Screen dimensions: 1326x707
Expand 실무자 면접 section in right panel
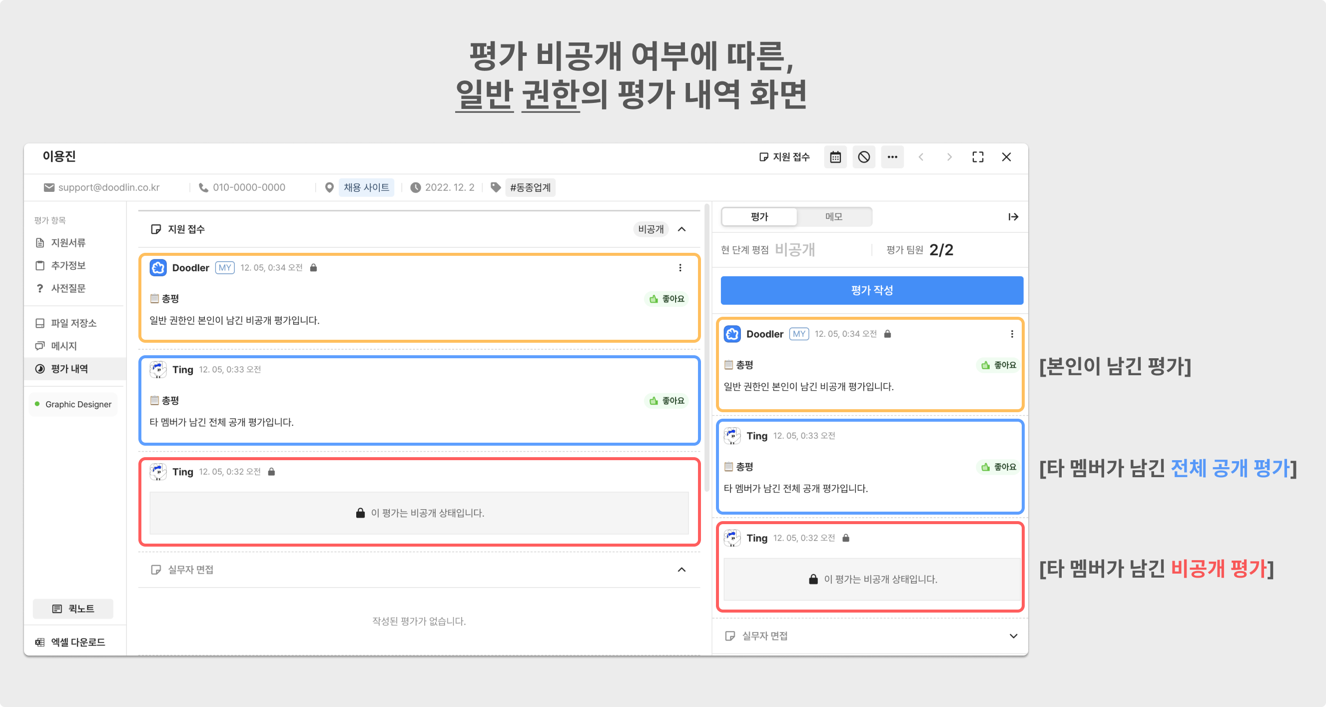(x=1013, y=636)
